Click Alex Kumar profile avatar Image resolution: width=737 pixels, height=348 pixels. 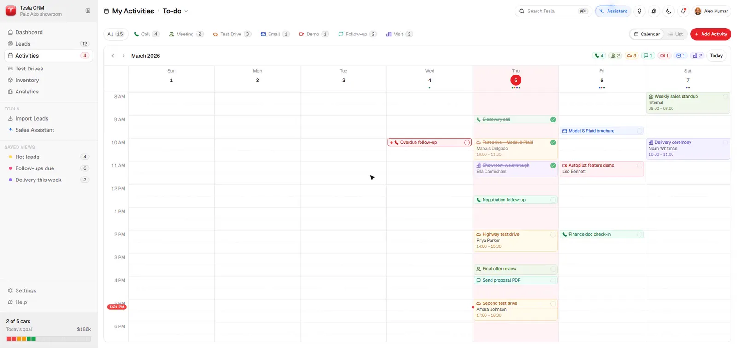click(698, 11)
